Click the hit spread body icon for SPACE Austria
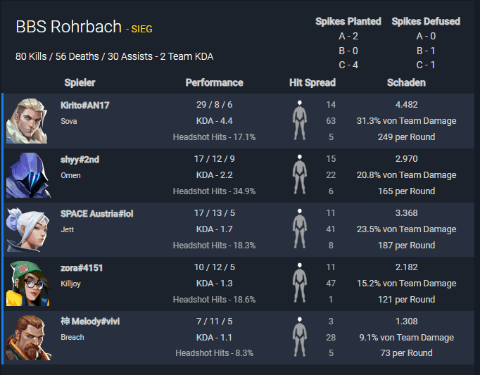480x375 pixels. pos(299,229)
